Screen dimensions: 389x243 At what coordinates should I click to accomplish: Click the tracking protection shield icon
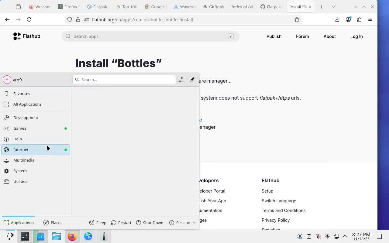[70, 19]
